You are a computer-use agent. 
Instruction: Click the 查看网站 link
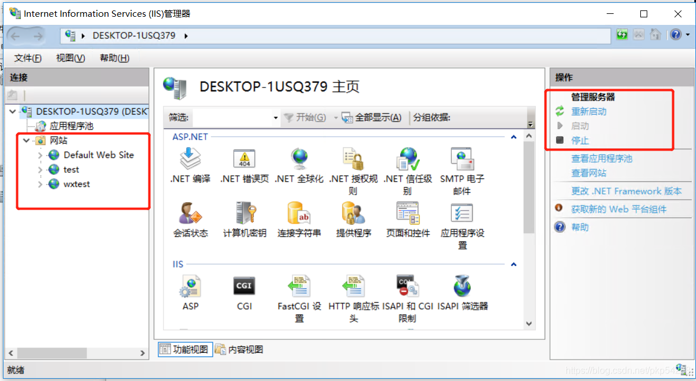click(589, 173)
